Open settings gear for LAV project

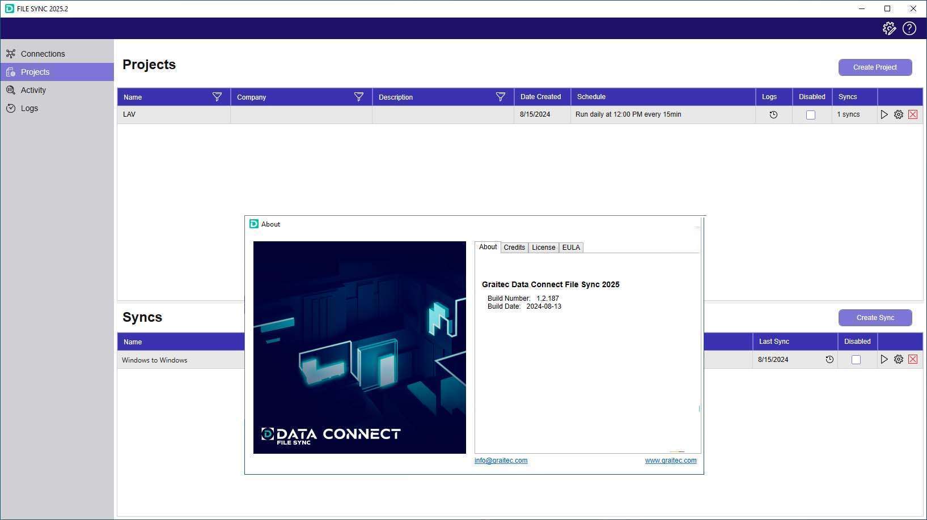(x=899, y=114)
